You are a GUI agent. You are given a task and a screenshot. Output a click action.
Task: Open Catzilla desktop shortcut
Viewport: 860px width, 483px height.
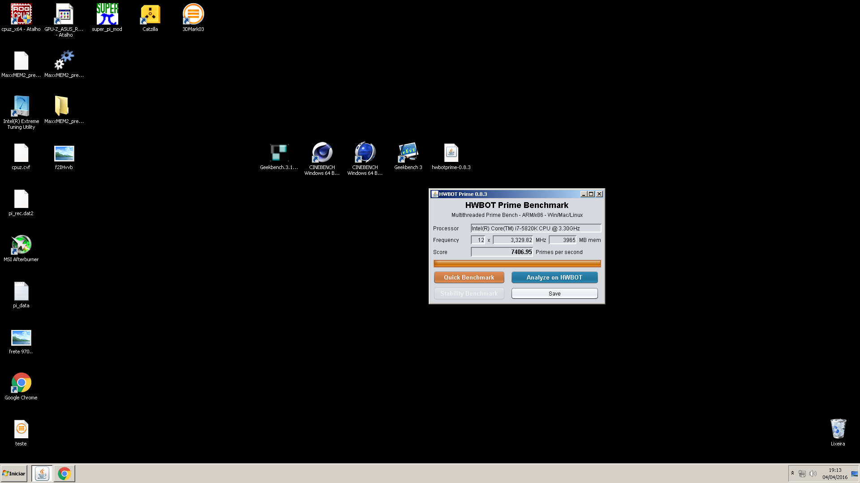click(x=150, y=14)
